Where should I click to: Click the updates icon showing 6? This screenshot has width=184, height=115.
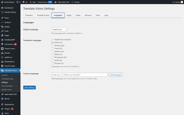17,2
